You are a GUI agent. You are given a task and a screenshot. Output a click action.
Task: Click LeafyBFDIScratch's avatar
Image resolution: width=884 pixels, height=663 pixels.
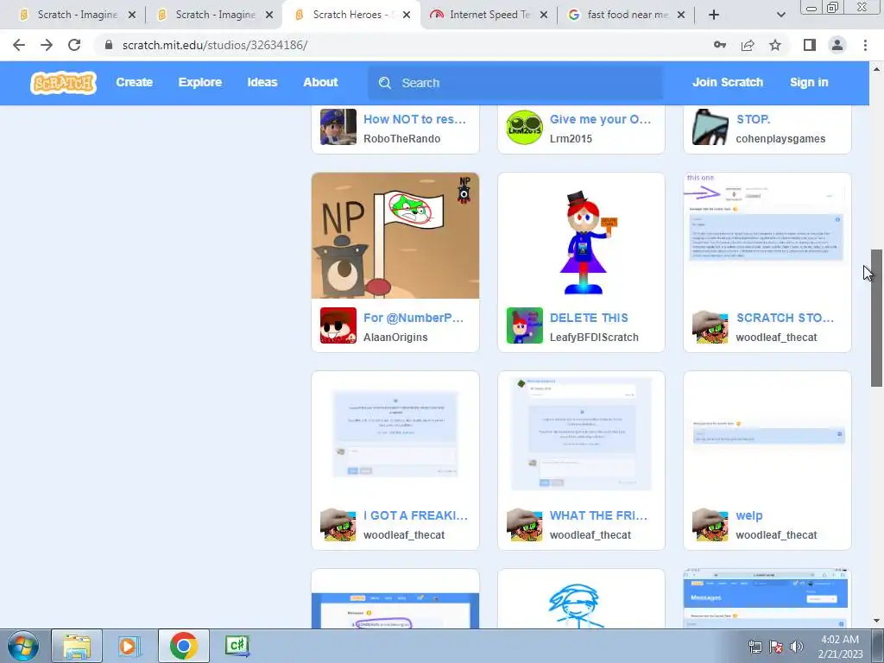[524, 325]
